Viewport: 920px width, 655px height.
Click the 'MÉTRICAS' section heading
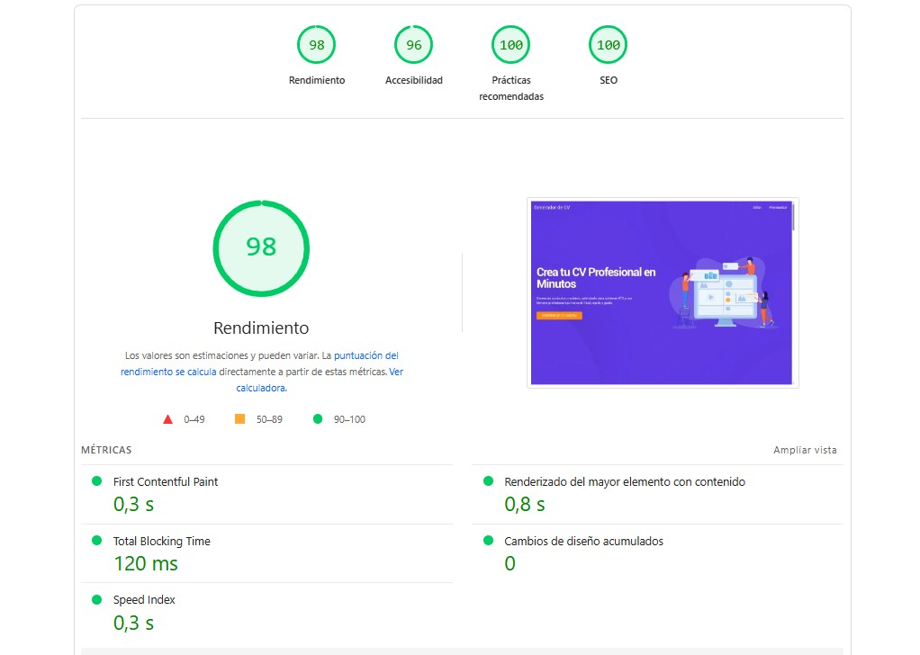click(x=106, y=450)
